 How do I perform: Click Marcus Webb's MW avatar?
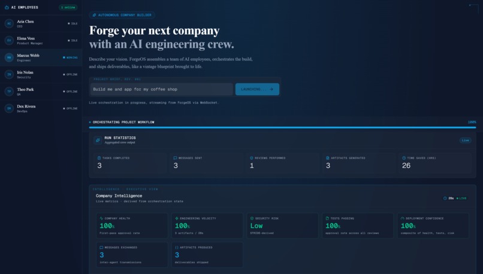coord(9,57)
